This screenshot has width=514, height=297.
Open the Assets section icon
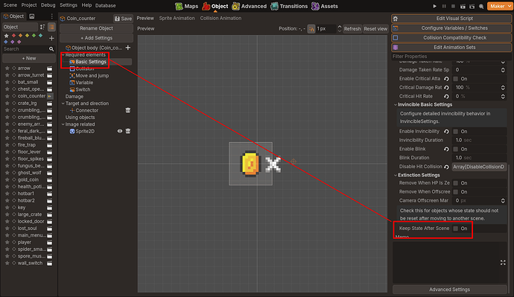tap(315, 6)
